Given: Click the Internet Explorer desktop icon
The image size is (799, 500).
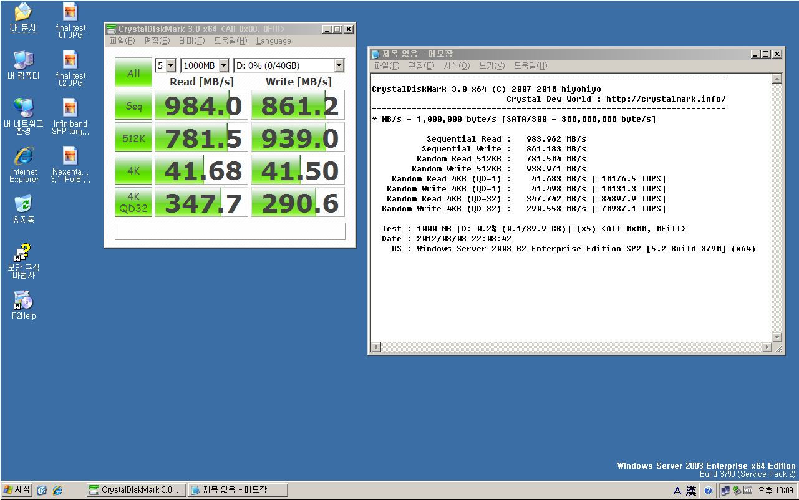Looking at the screenshot, I should (24, 165).
